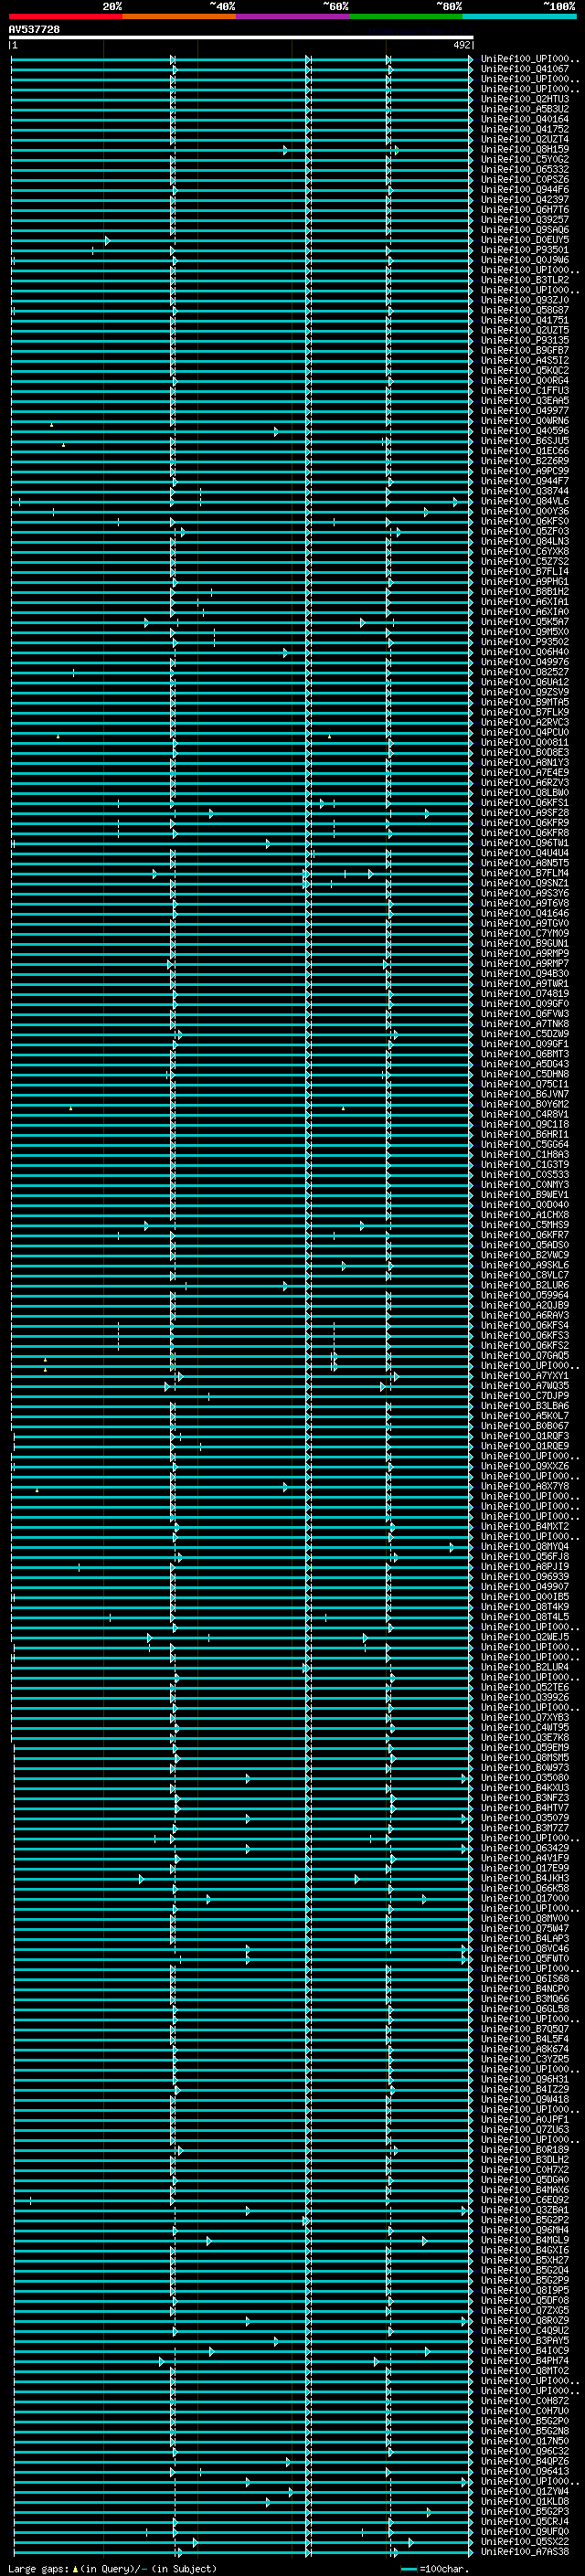585x2576 pixels.
Task: Select hit label UniRef100_Q39257
Action: click(x=525, y=220)
